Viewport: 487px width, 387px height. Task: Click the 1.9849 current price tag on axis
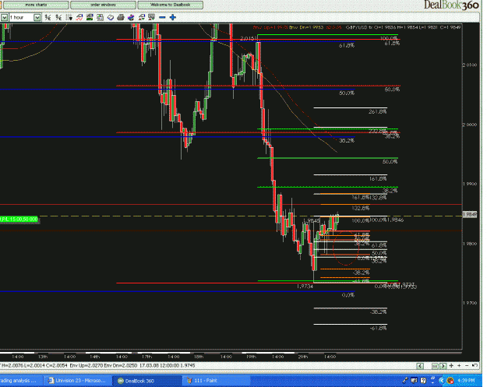coord(470,214)
